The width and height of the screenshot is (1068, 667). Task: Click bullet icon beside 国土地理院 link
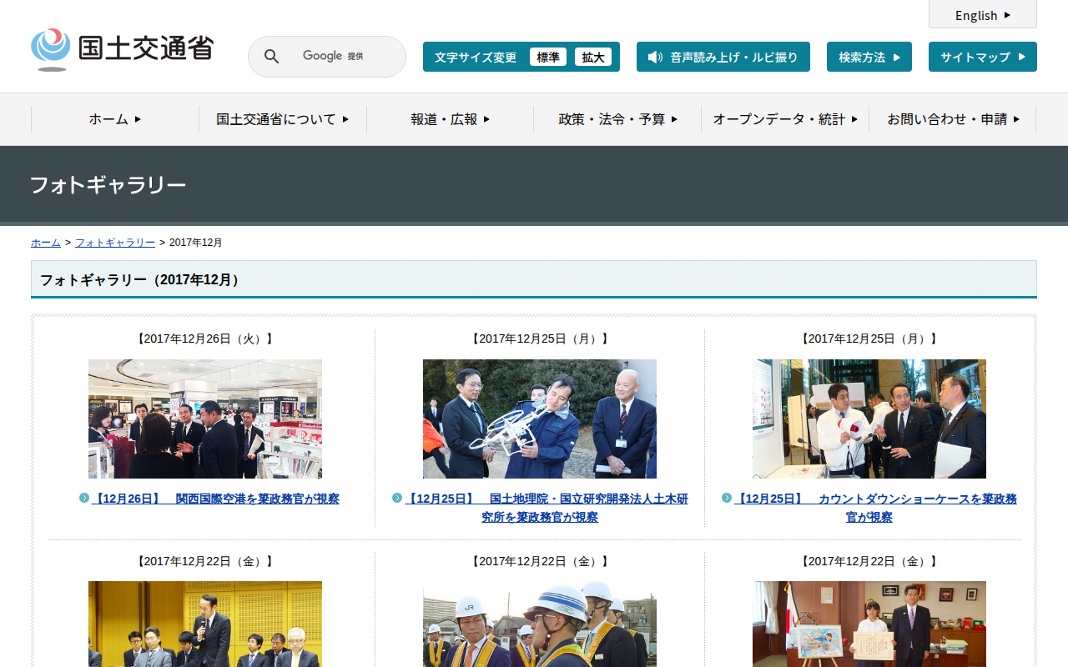tap(397, 498)
